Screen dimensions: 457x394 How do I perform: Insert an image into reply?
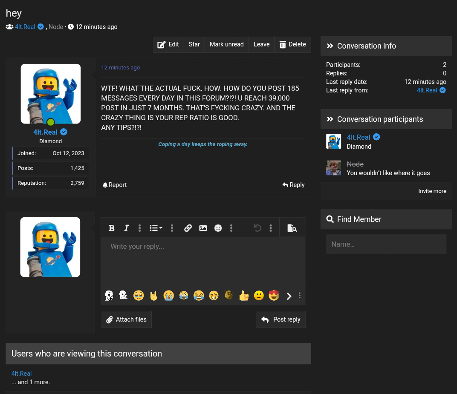tap(203, 228)
